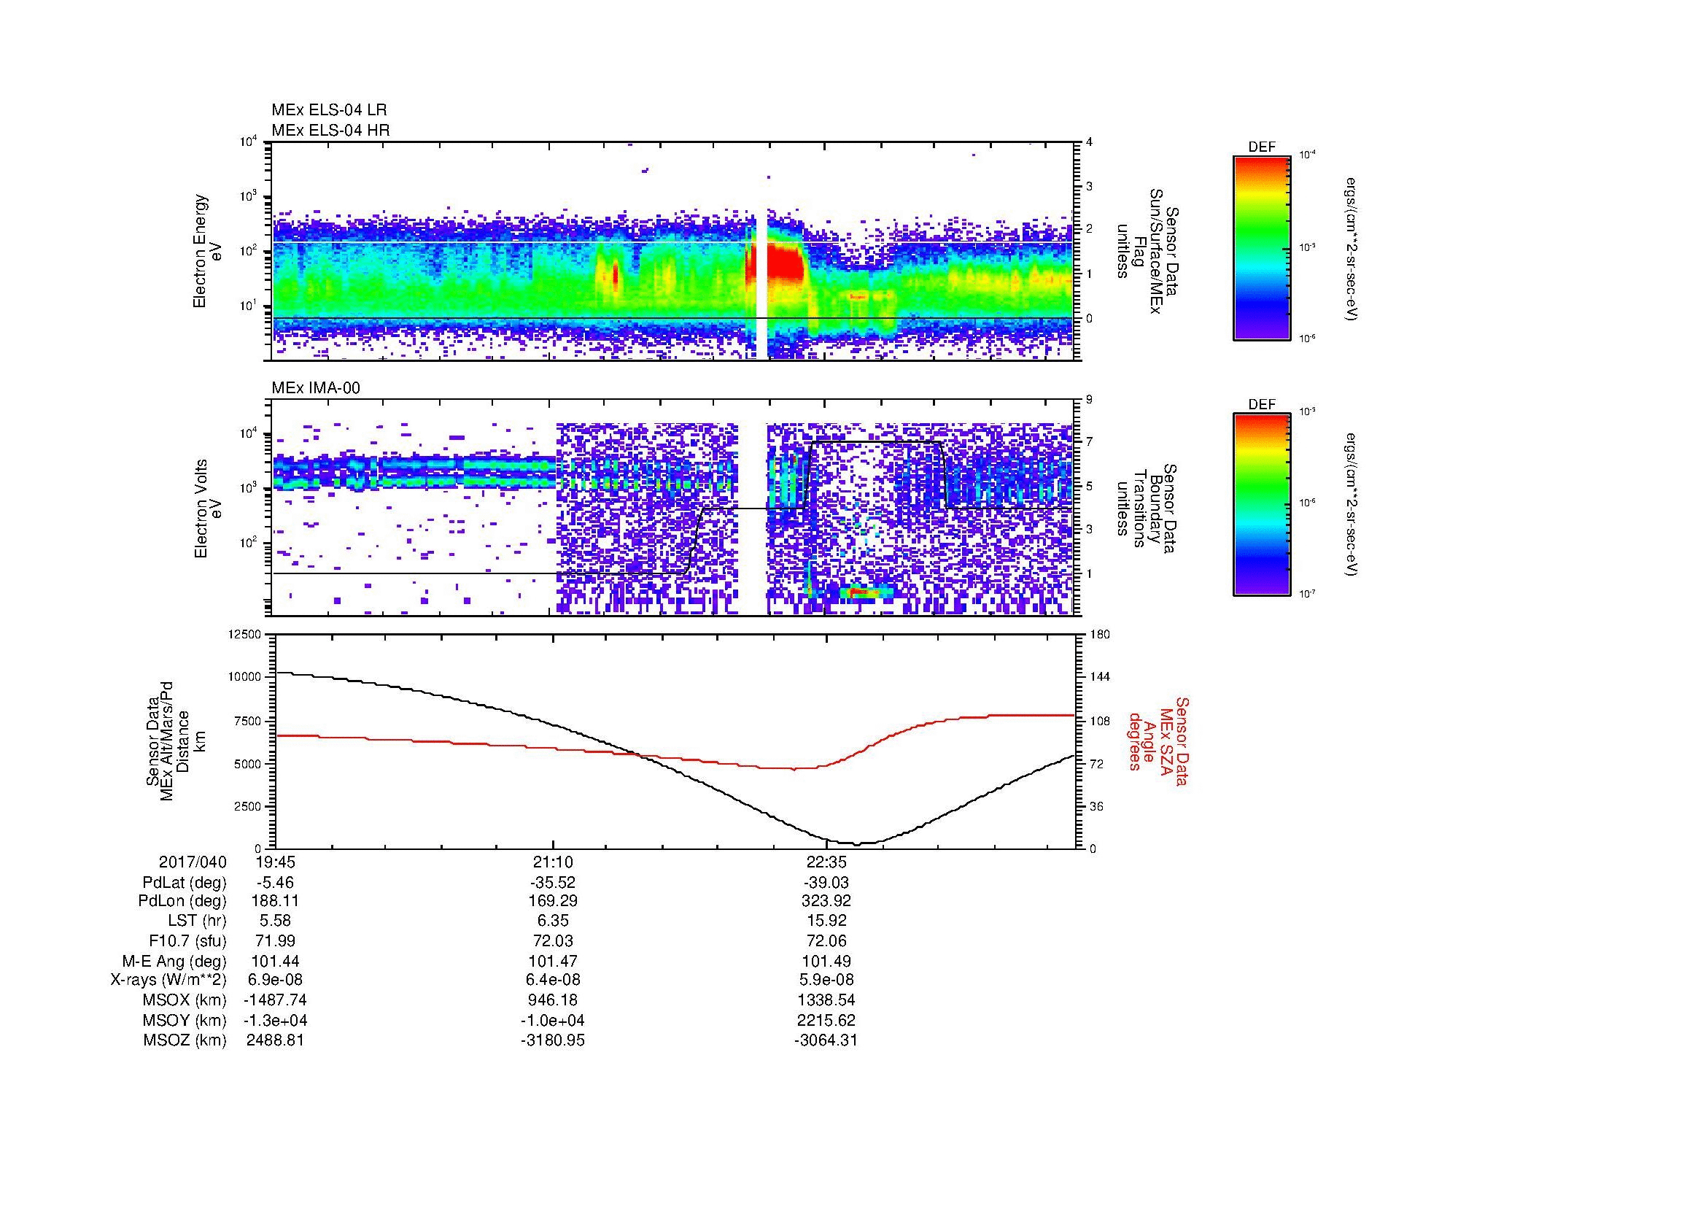Click the 'LST (hr)' row label
Viewport: 1706px width, 1206px height.
point(197,921)
